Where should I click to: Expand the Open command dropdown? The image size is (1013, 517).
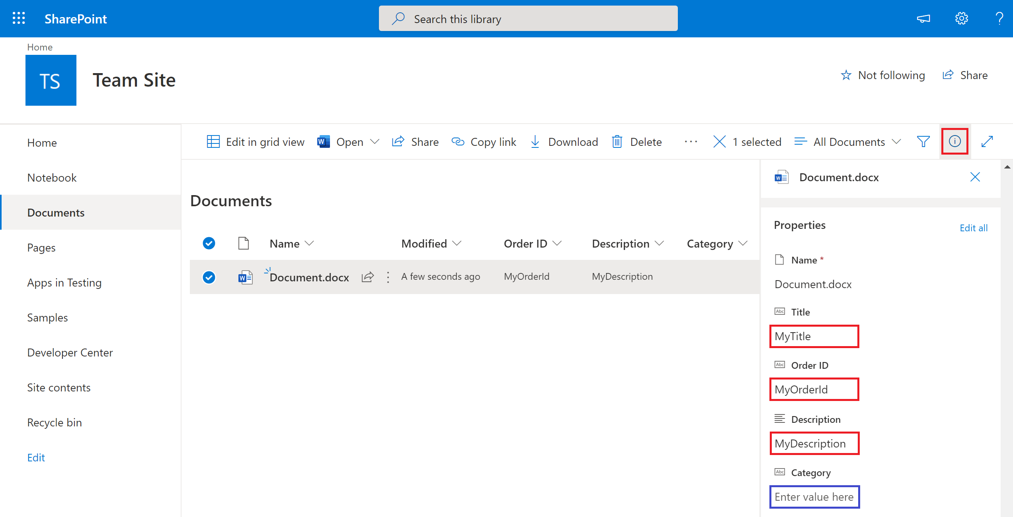(375, 142)
